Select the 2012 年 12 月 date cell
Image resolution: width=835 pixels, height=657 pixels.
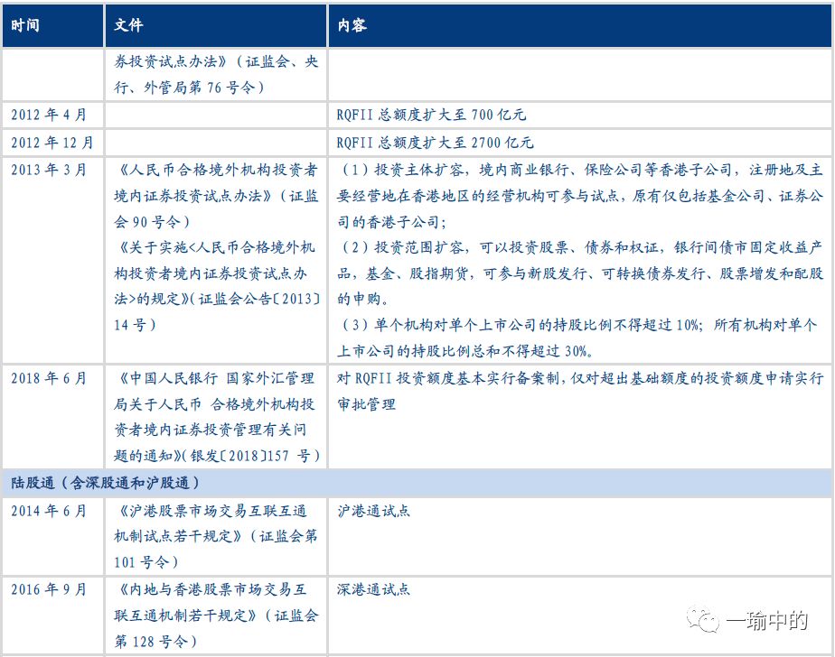click(x=52, y=142)
